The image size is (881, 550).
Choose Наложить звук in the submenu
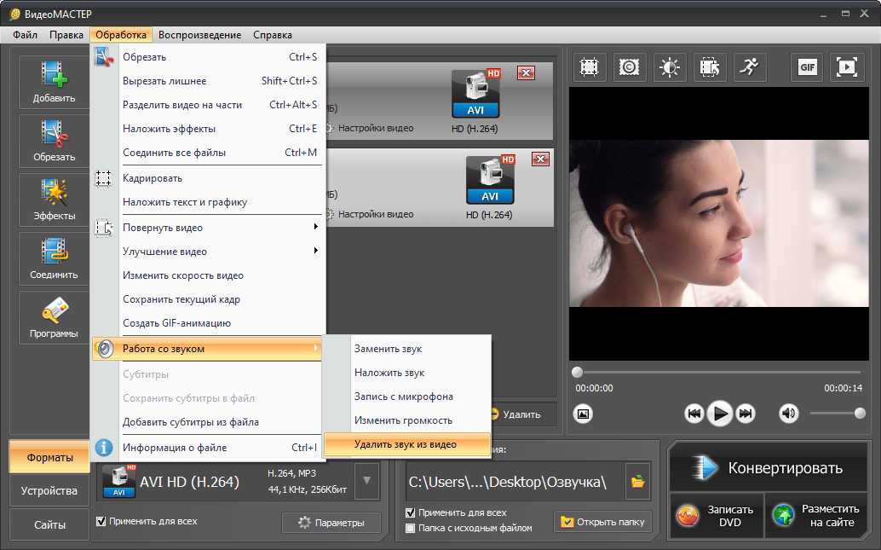pyautogui.click(x=407, y=373)
